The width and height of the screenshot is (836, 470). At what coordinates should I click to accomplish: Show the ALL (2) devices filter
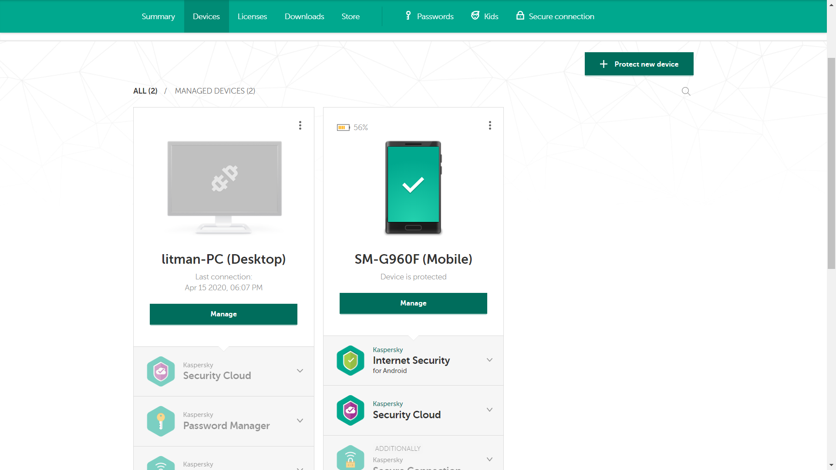tap(145, 91)
